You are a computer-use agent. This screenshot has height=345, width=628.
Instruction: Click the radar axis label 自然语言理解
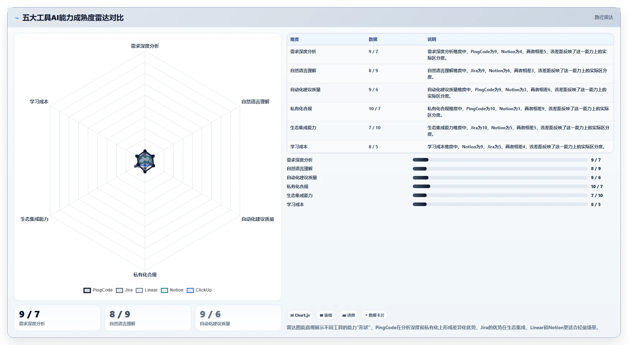pyautogui.click(x=256, y=102)
